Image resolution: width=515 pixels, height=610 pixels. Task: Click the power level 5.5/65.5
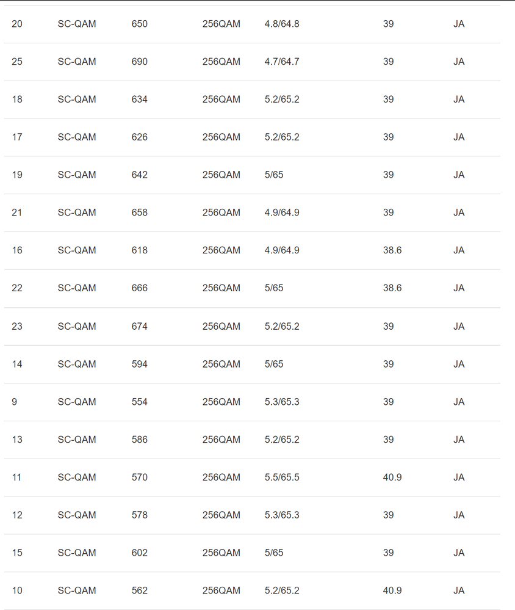281,477
